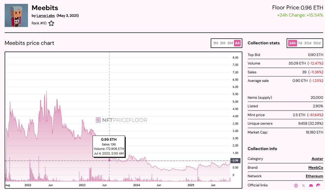The height and width of the screenshot is (190, 325).
Task: Click the Average sale row label
Action: click(258, 81)
